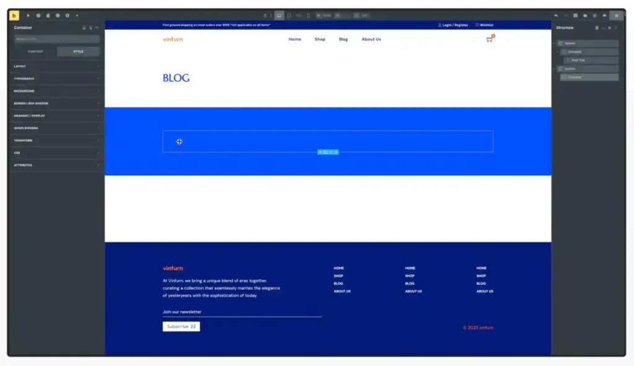Viewport: 634px width, 366px height.
Task: Preview the page with the eye icon
Action: click(604, 15)
